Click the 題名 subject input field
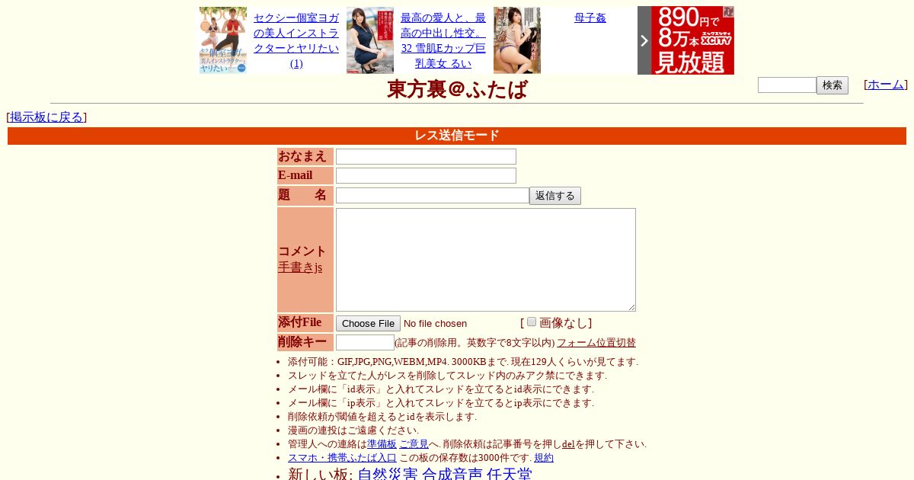This screenshot has height=480, width=914. [433, 196]
